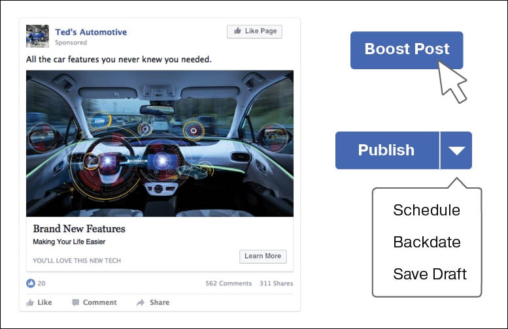The height and width of the screenshot is (329, 508).
Task: Pick Save Draft from the dropdown list
Action: [x=430, y=274]
